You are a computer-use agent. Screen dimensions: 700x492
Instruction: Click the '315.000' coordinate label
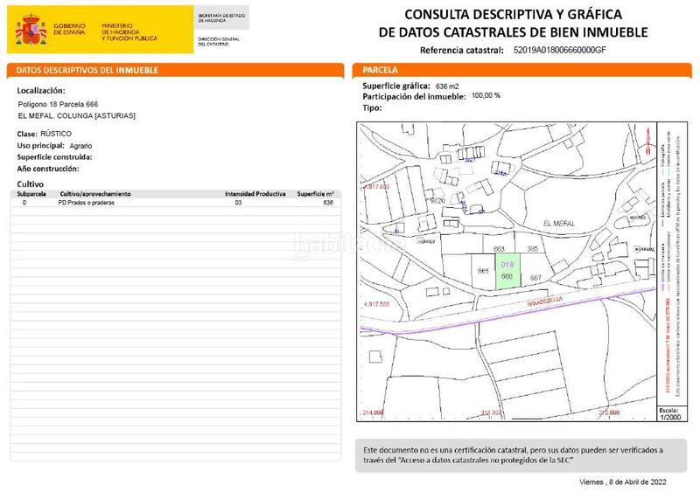[x=609, y=412]
